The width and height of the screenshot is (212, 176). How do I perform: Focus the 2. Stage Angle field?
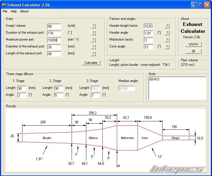[x=59, y=95]
